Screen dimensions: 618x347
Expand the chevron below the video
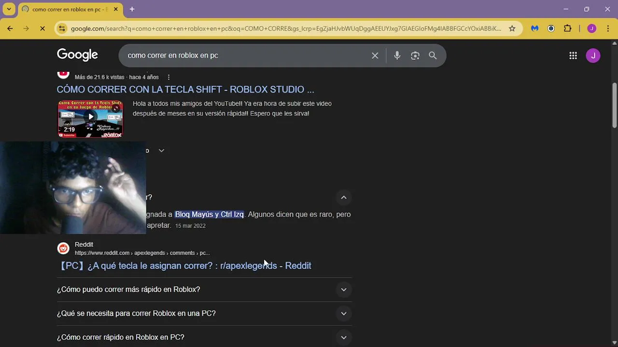161,150
